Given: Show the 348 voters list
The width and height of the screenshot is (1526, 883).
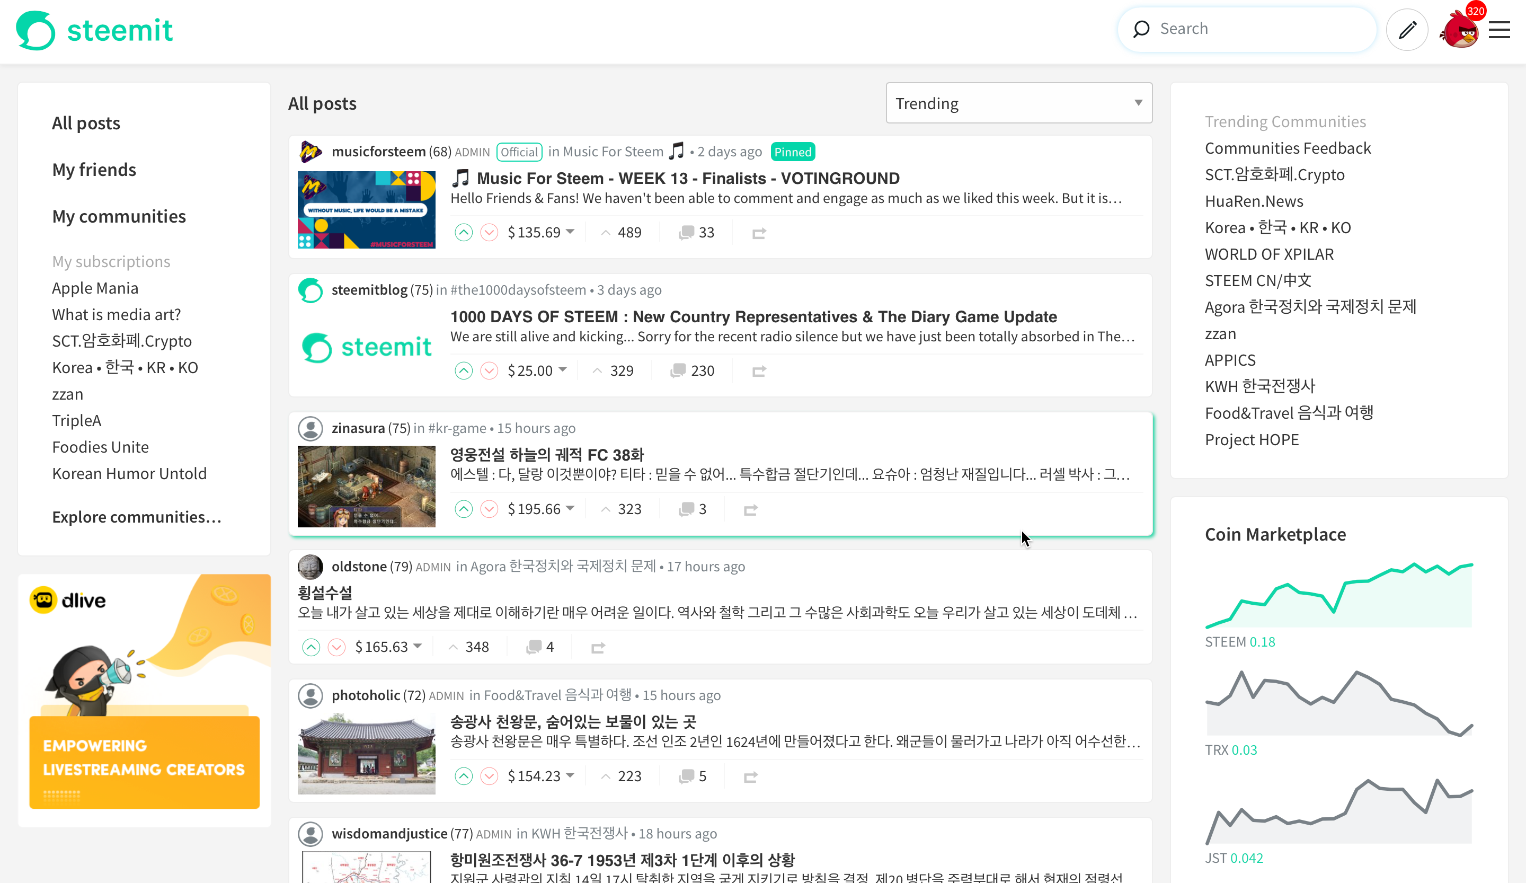Looking at the screenshot, I should (x=469, y=648).
